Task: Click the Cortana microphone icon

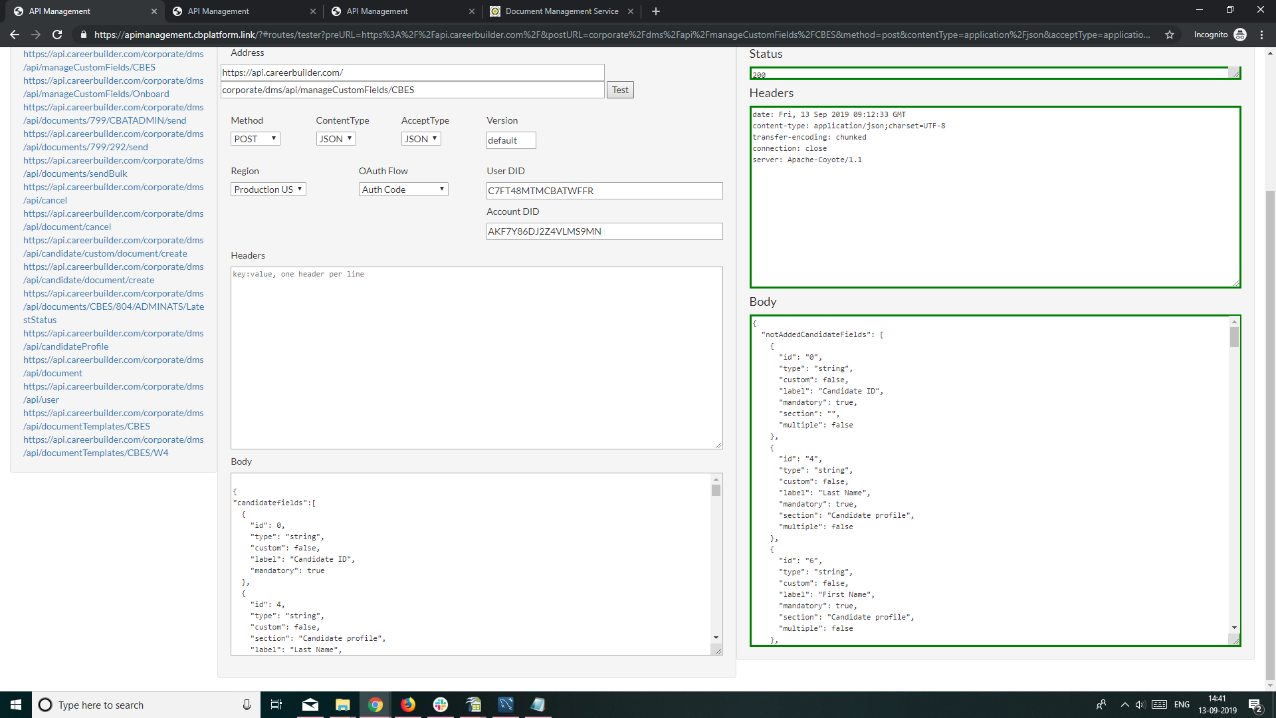Action: pyautogui.click(x=247, y=705)
